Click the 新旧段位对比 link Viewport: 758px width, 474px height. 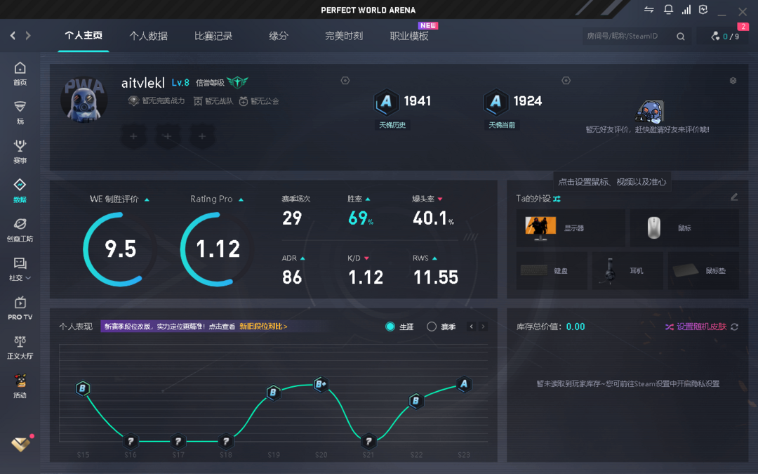pos(263,327)
